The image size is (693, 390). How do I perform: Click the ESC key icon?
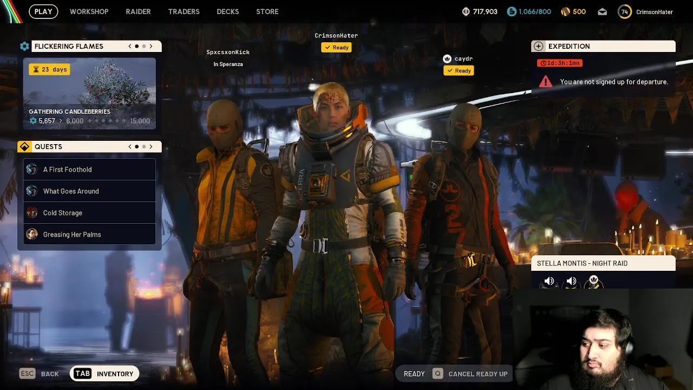(x=27, y=374)
